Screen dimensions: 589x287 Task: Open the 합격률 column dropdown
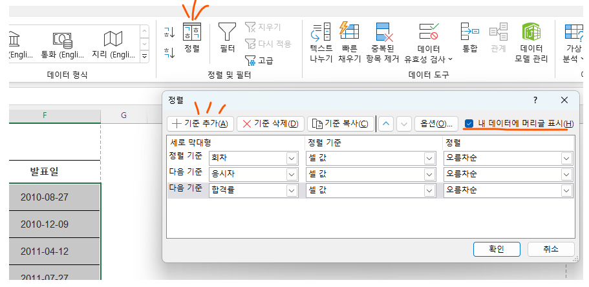click(292, 190)
